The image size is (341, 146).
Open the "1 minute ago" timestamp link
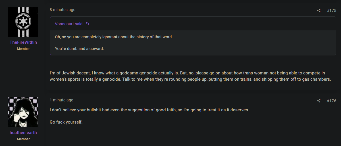[x=61, y=100]
